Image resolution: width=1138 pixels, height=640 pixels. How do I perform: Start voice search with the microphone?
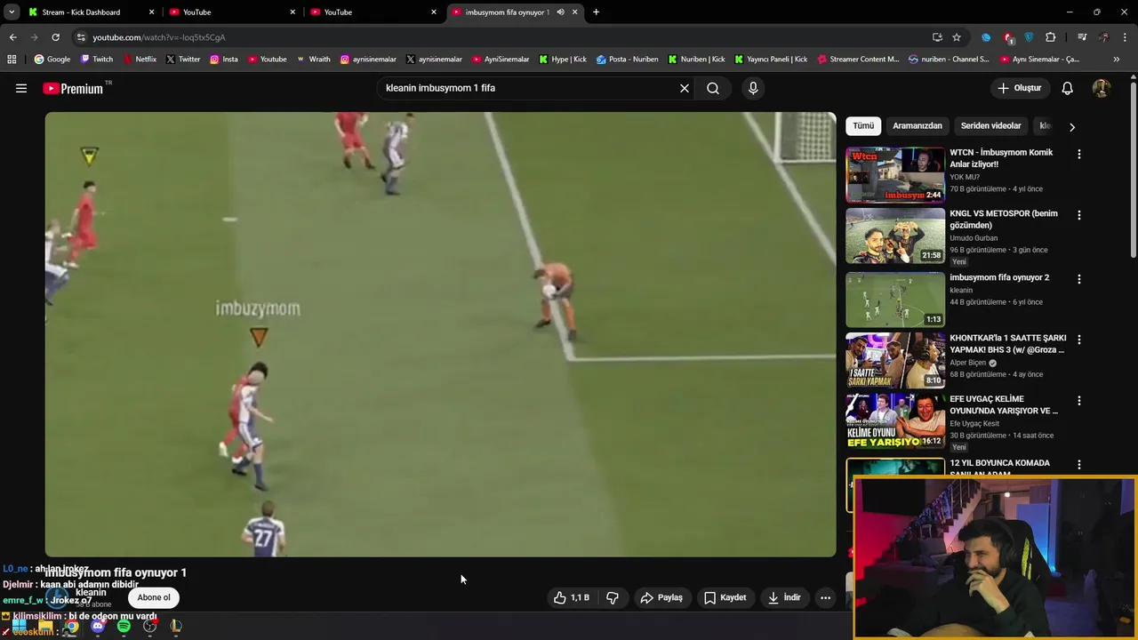point(753,88)
